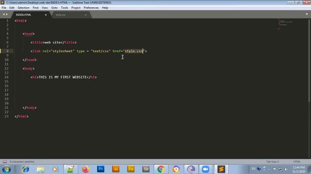Open the green chart application in taskbar
311x174 pixels.
70,169
